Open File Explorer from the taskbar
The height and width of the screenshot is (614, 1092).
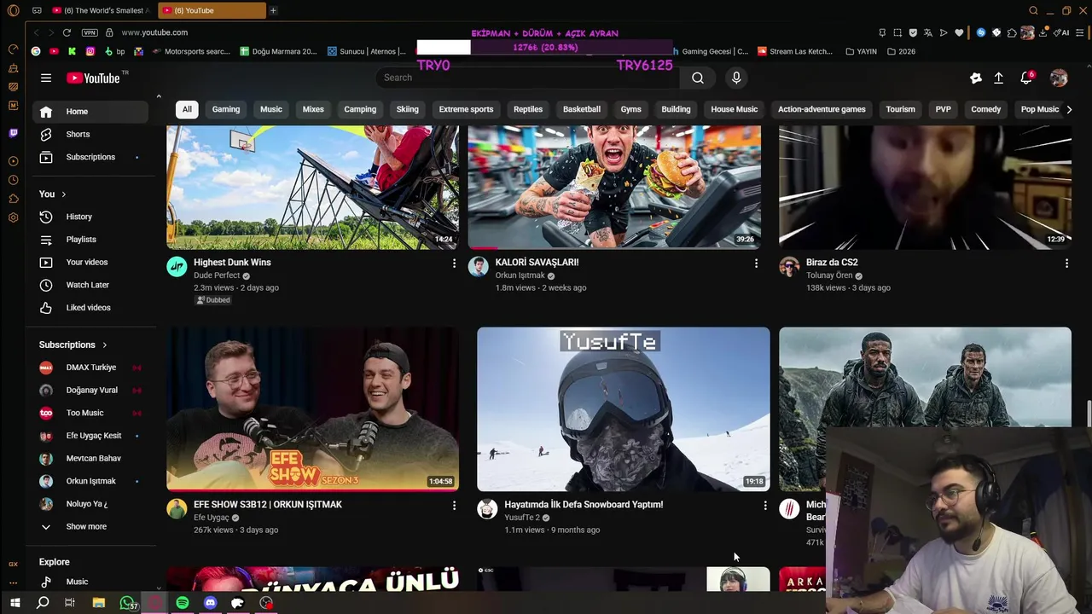pyautogui.click(x=99, y=603)
